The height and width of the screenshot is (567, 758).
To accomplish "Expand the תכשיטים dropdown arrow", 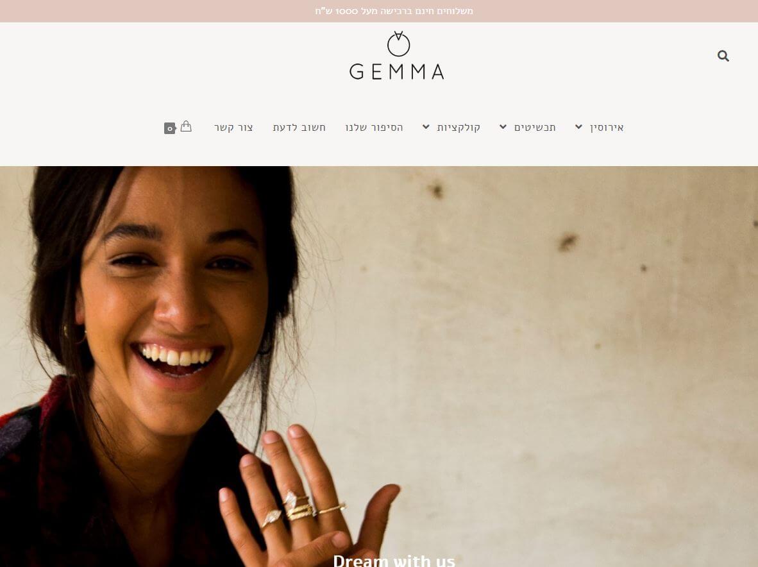I will point(503,126).
